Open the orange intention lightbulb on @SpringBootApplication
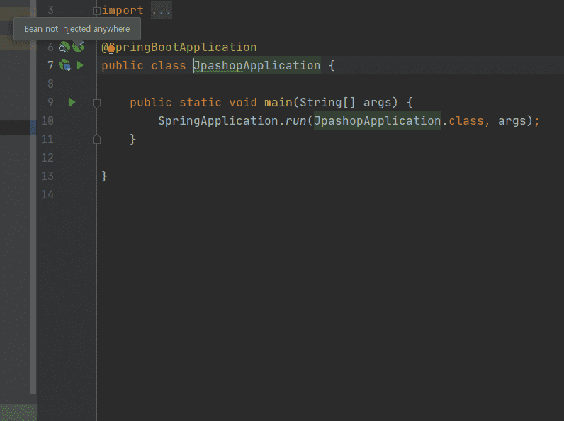Image resolution: width=564 pixels, height=421 pixels. tap(111, 50)
